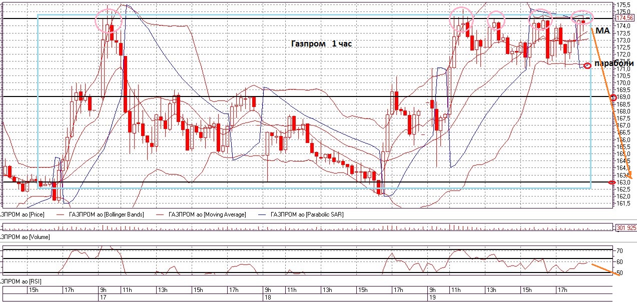Click the date label 17 on time axis
This screenshot has width=637, height=302.
pyautogui.click(x=104, y=297)
